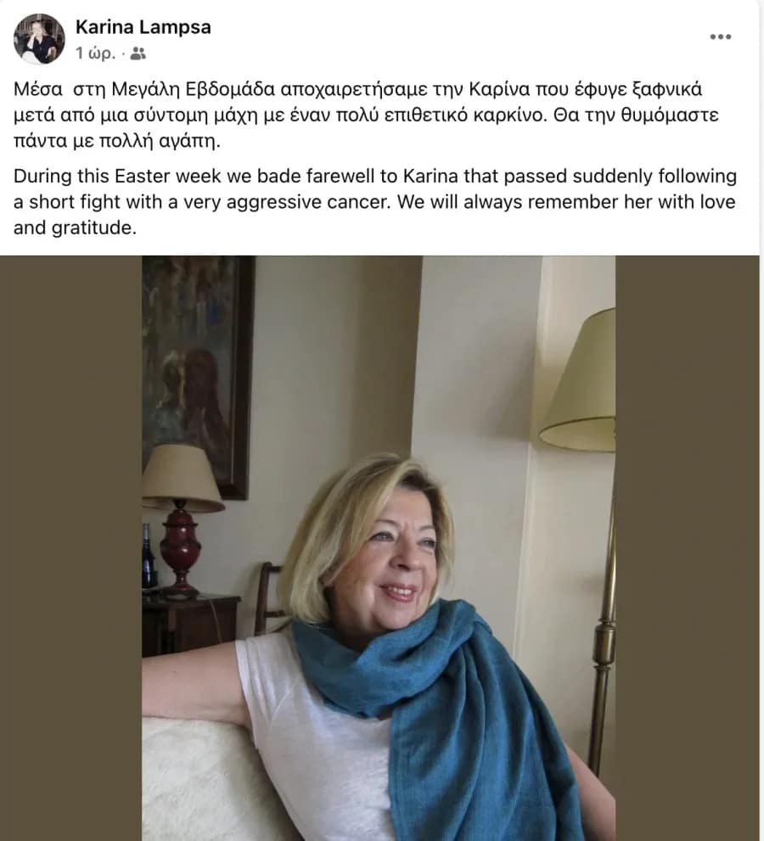
Task: Click the dark left margin beside photo
Action: click(x=70, y=548)
